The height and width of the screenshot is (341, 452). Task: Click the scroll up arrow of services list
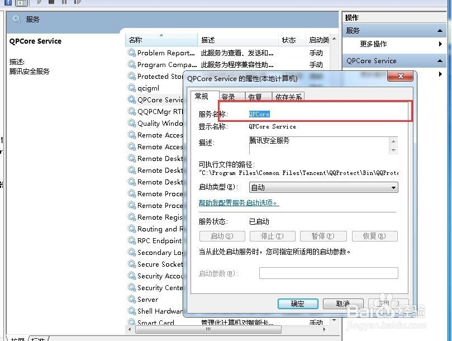point(334,39)
